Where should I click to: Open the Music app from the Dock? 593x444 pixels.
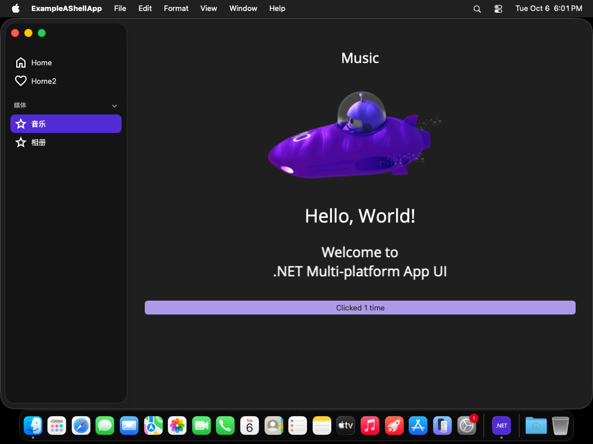[x=370, y=425]
